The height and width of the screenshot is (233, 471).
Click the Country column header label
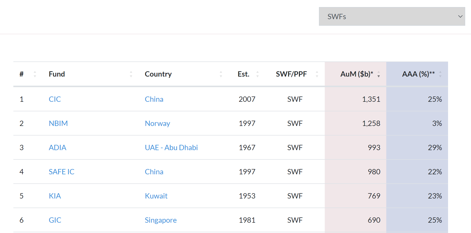tap(158, 74)
